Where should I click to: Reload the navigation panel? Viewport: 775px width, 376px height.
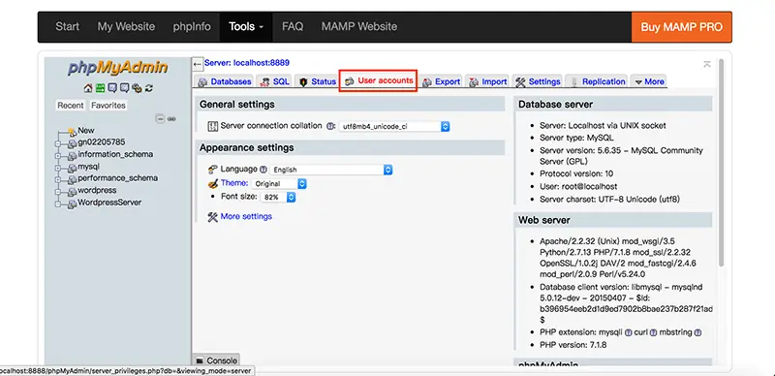pos(148,88)
